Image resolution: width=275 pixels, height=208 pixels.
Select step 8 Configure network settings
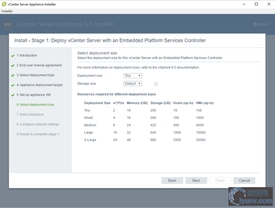(x=38, y=124)
